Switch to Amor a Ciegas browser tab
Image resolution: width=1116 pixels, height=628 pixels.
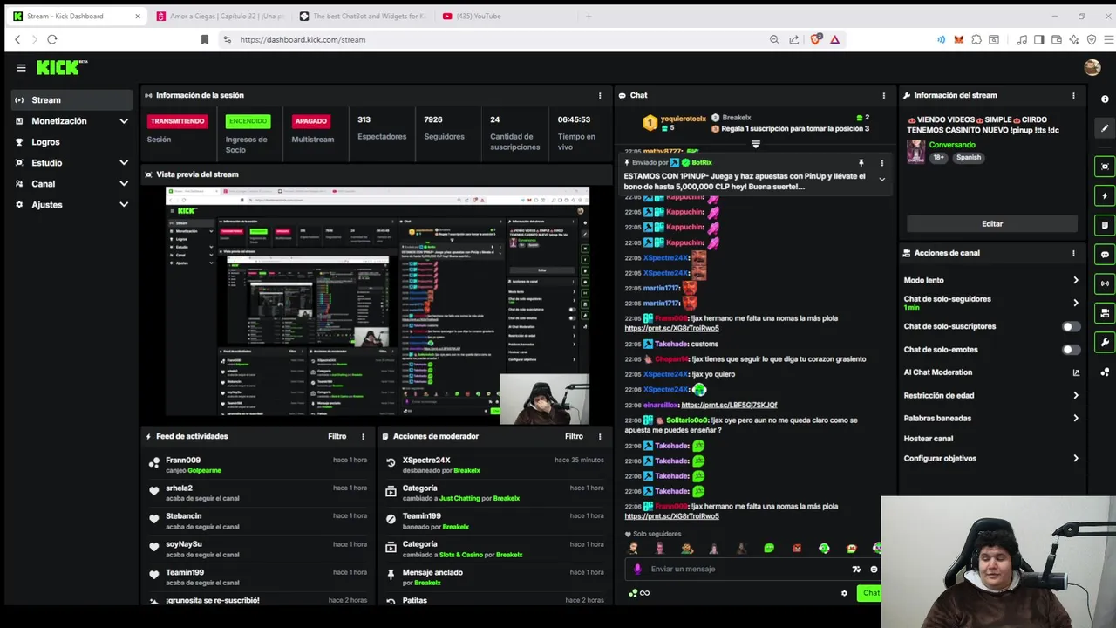pos(221,16)
